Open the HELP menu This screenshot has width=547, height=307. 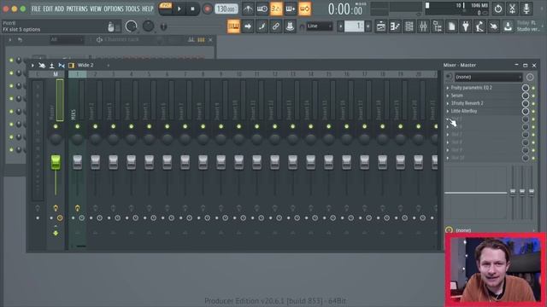(148, 9)
